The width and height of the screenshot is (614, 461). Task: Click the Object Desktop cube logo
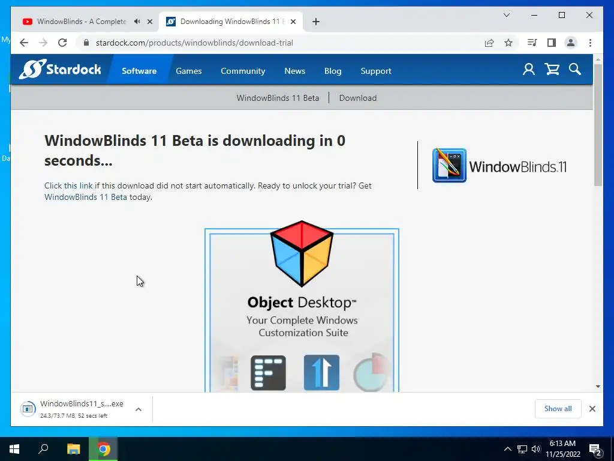[302, 254]
